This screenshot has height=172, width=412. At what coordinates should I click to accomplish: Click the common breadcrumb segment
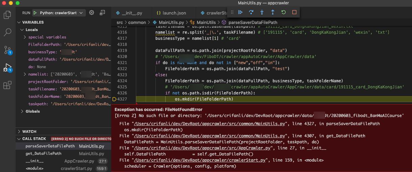[x=137, y=23]
